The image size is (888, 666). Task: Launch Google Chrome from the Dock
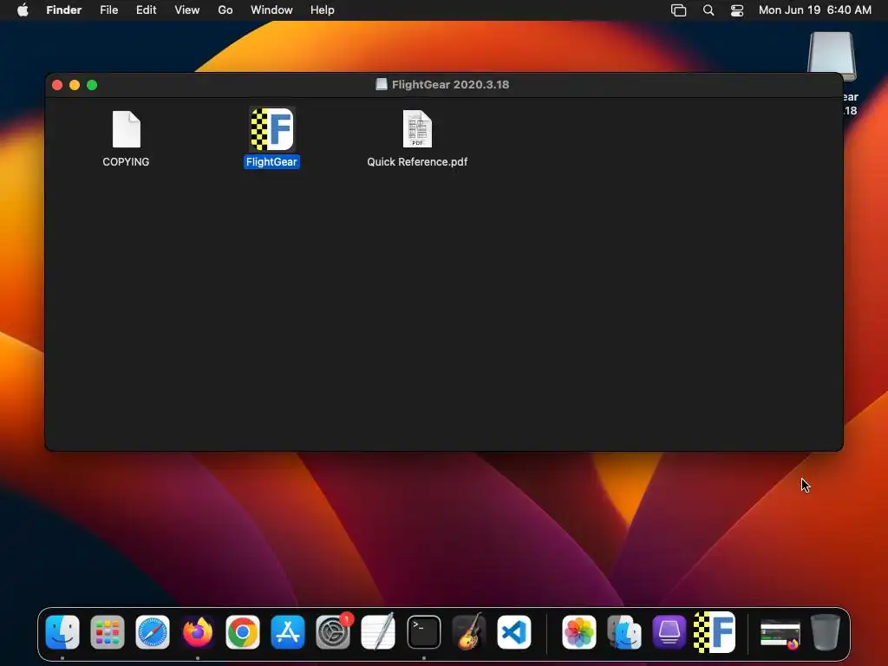(243, 632)
